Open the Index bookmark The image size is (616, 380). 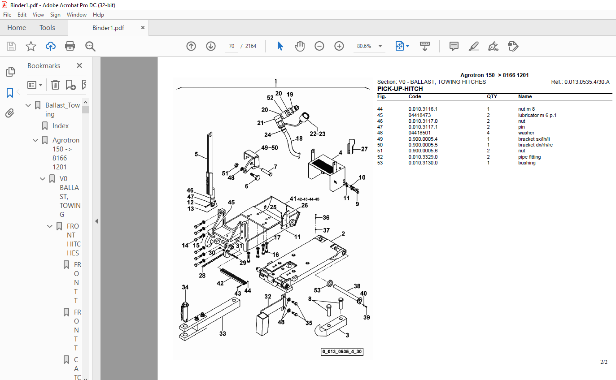[x=61, y=126]
